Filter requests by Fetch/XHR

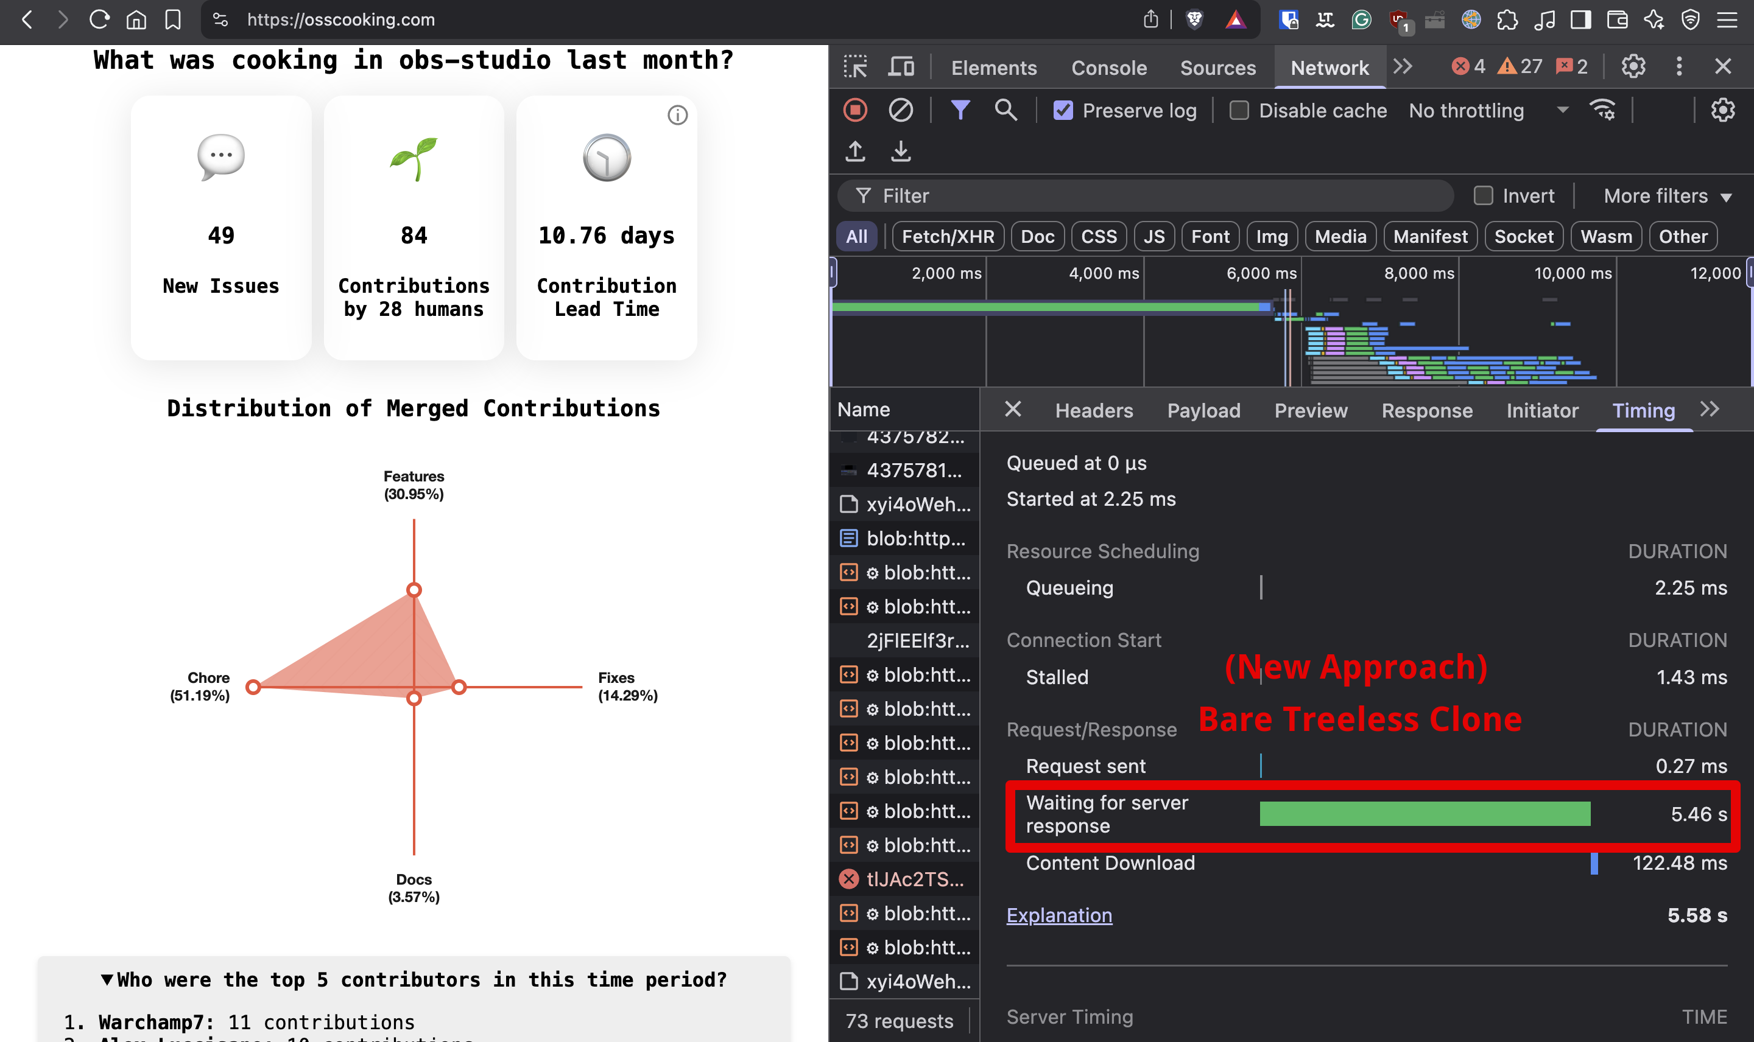[948, 237]
